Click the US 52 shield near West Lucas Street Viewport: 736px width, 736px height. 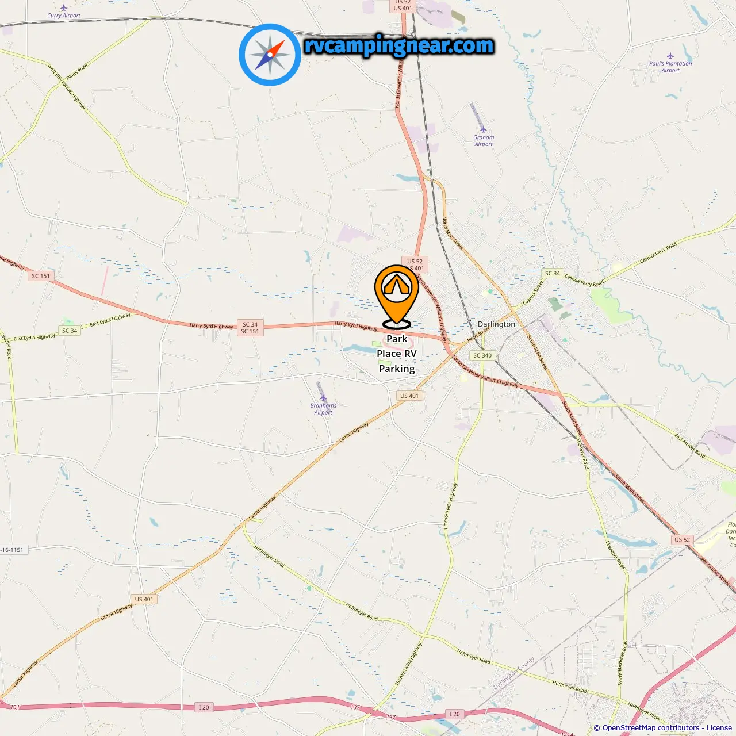(683, 540)
